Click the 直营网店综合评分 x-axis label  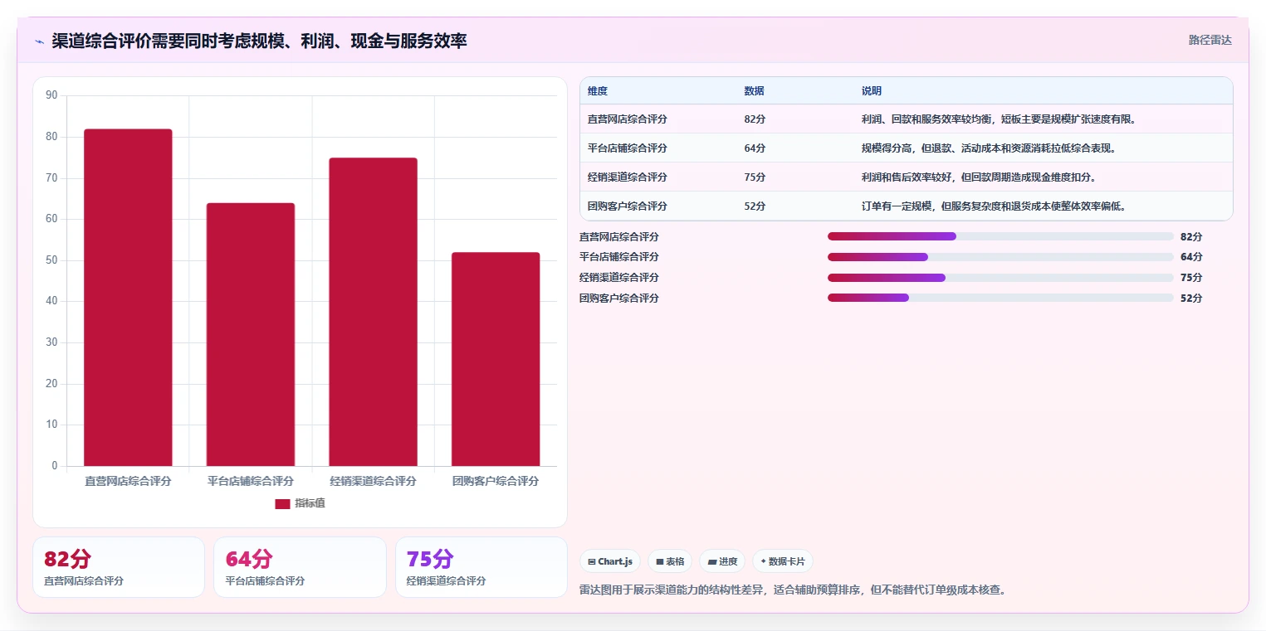(x=128, y=481)
